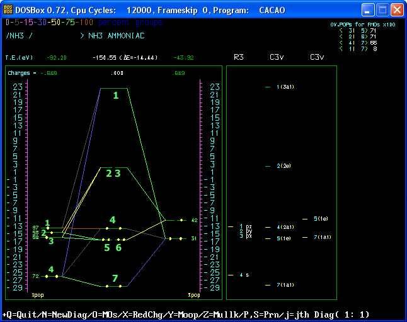This screenshot has width=407, height=322.
Task: Close the DOSBox CACAO window
Action: [x=397, y=10]
